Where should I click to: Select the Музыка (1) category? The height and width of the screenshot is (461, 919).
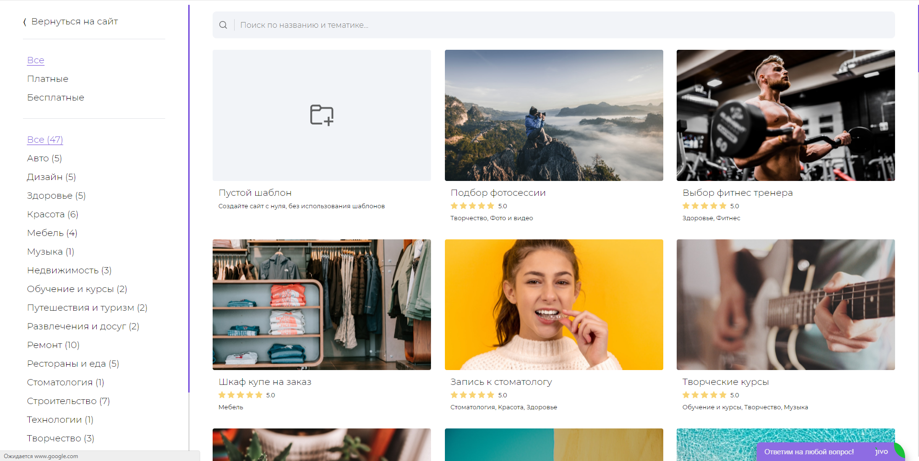[x=51, y=252]
